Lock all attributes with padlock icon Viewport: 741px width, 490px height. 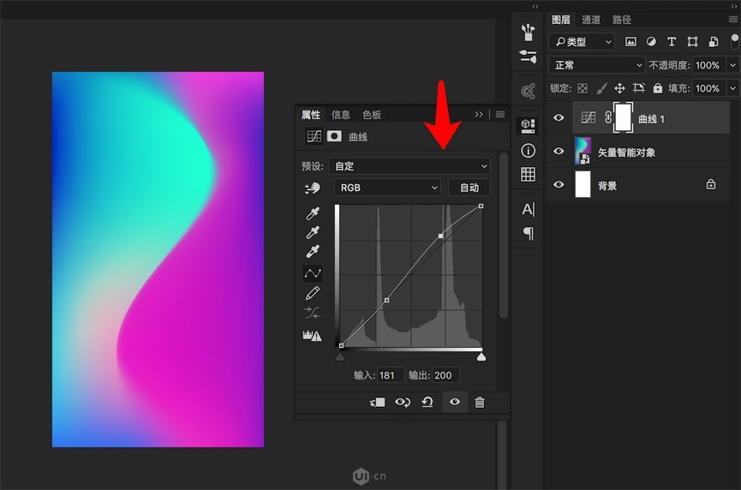coord(657,88)
